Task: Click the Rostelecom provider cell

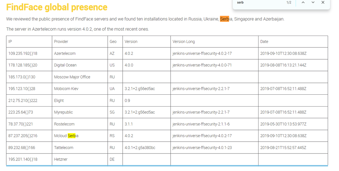Action: pos(80,124)
